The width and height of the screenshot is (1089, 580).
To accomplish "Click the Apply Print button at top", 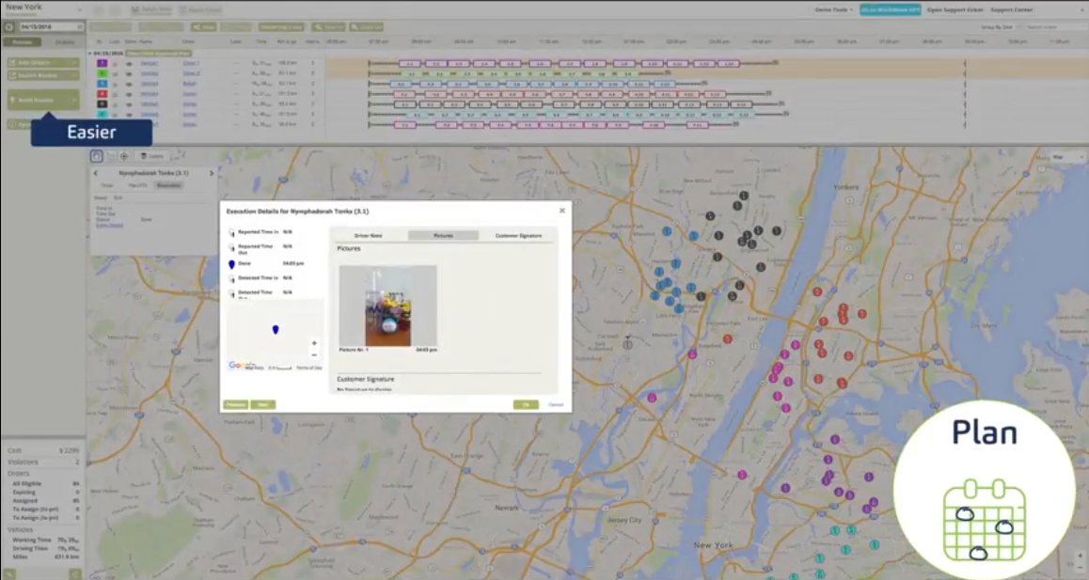I will click(x=150, y=9).
